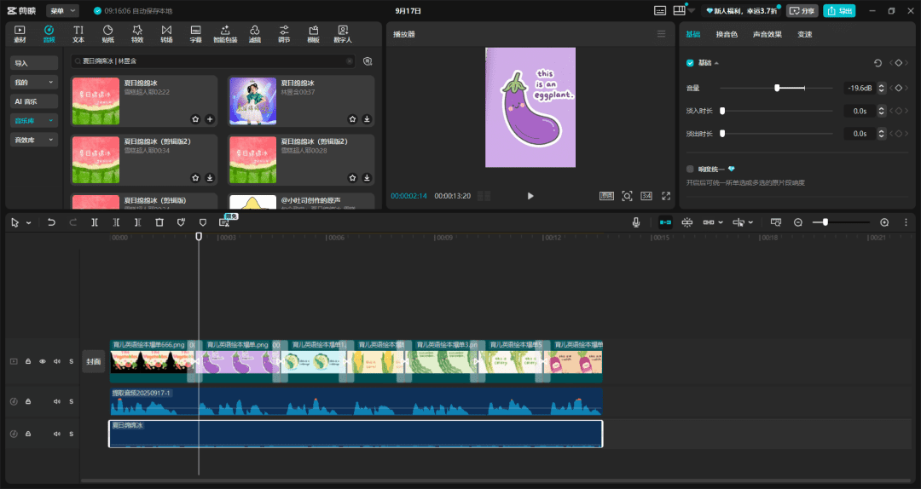Add the 夏日绵绵冰 02:22 track to timeline

pyautogui.click(x=210, y=119)
